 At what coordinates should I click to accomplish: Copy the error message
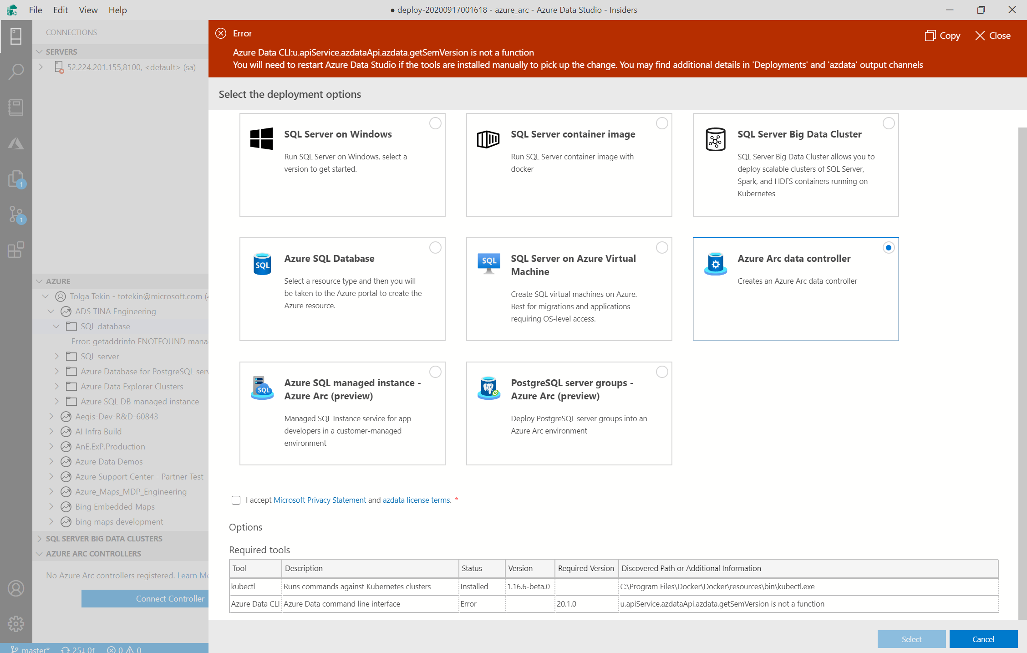[x=943, y=36]
